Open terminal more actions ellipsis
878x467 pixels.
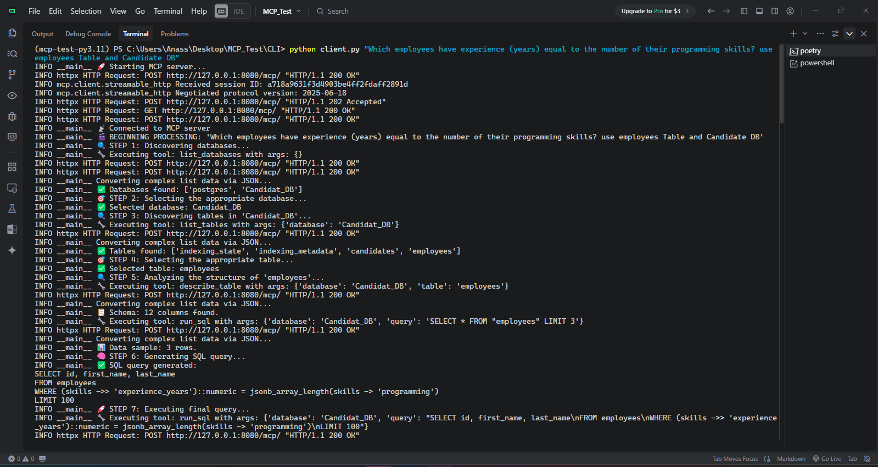pyautogui.click(x=820, y=33)
